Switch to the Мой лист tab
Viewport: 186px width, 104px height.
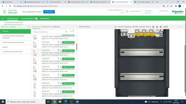(x=45, y=27)
